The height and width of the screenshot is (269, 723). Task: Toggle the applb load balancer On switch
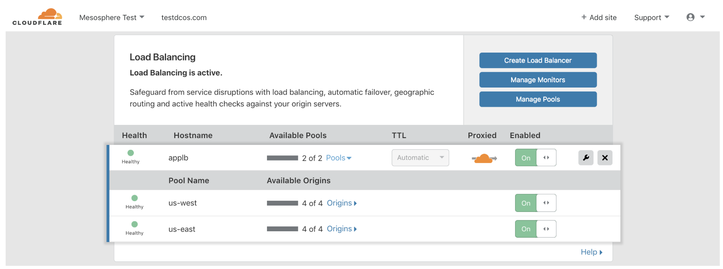[x=536, y=158]
